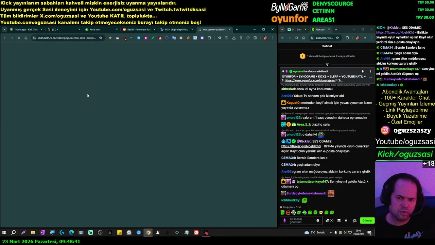Switch to the Kicklet.app tab
Viewport: 435px width, 245px height.
click(x=26, y=30)
